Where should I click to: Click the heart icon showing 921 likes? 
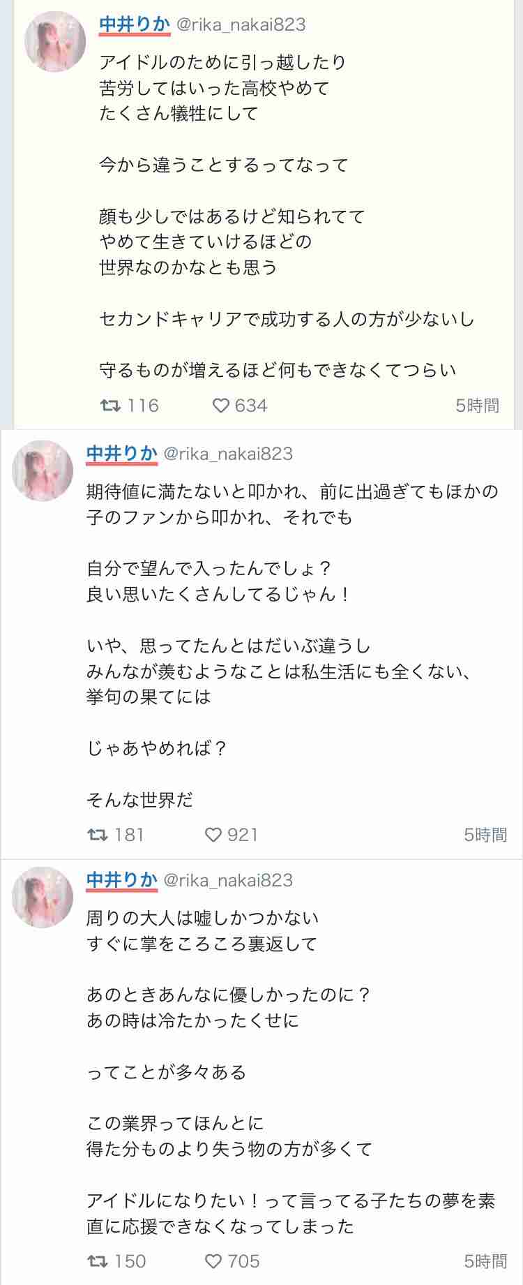pyautogui.click(x=213, y=834)
